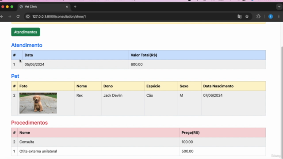Click the Consulta procedure row

point(138,142)
